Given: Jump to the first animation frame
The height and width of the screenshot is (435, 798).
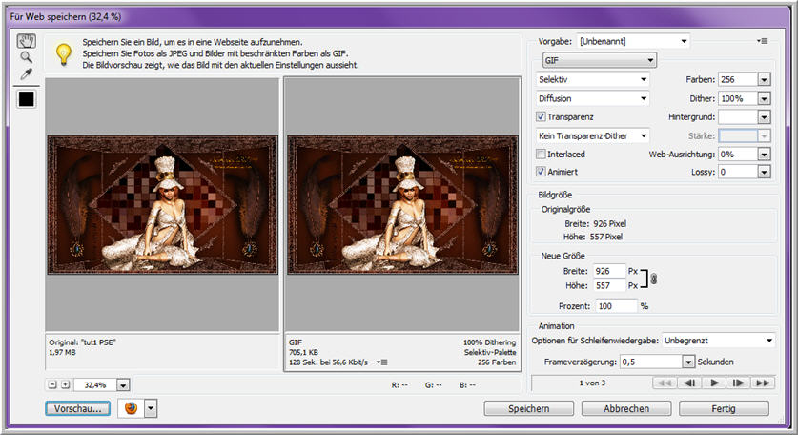Looking at the screenshot, I should 665,383.
